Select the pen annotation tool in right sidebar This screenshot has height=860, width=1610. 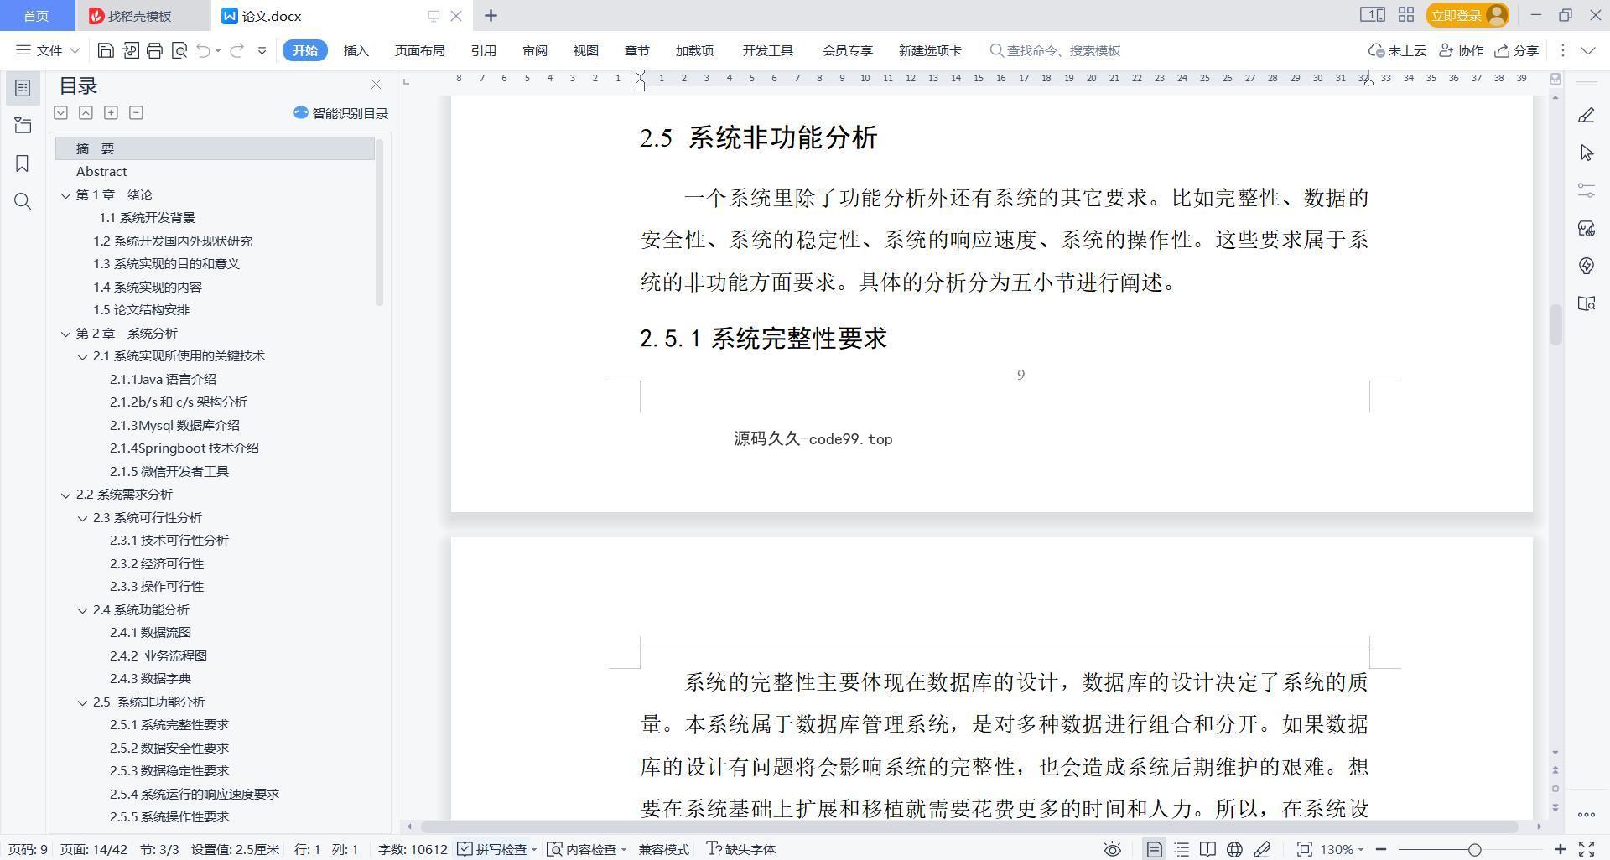coord(1587,116)
